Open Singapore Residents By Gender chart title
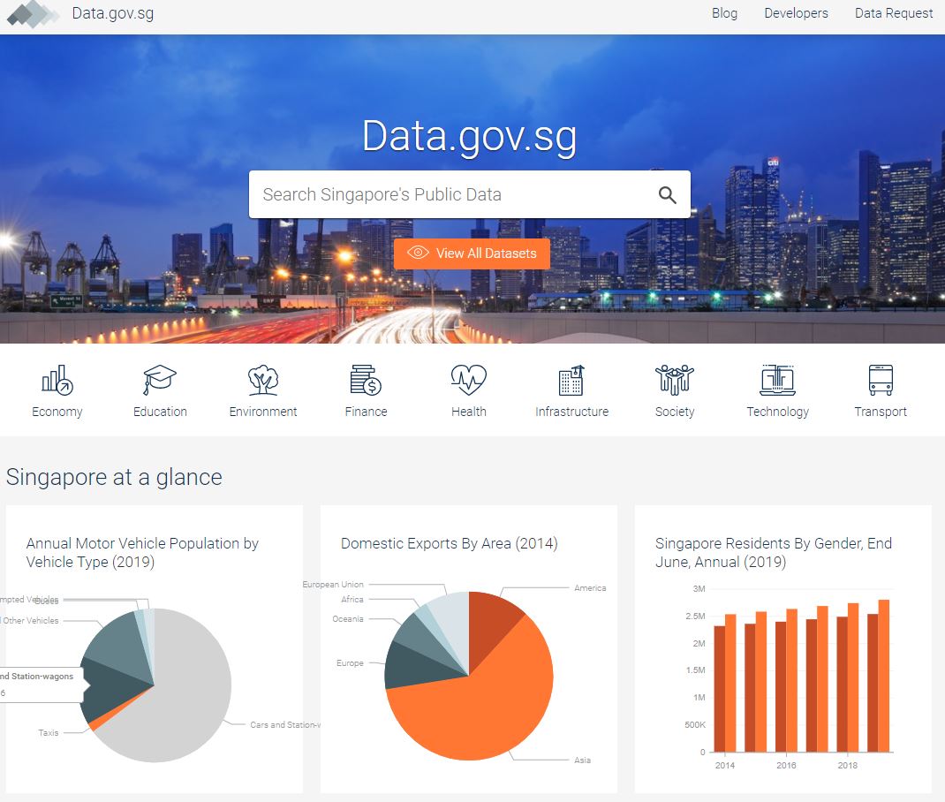This screenshot has height=802, width=945. pos(774,553)
